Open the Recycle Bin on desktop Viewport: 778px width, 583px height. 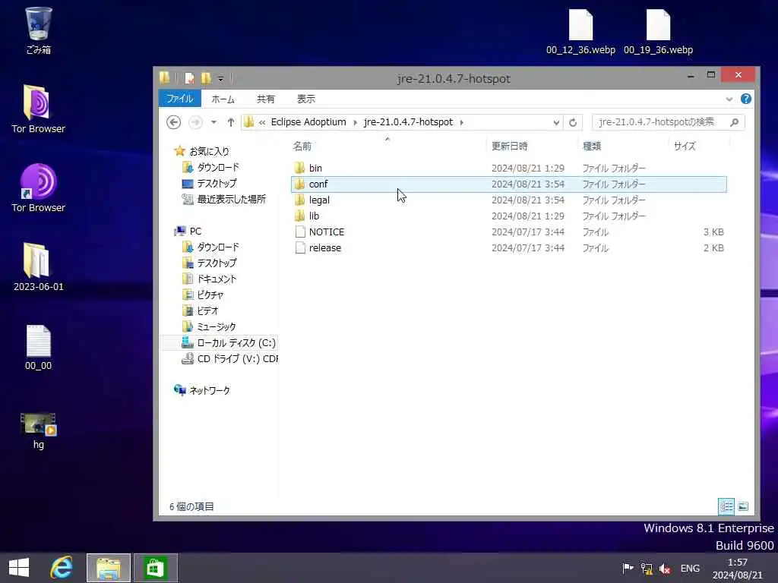(x=38, y=30)
